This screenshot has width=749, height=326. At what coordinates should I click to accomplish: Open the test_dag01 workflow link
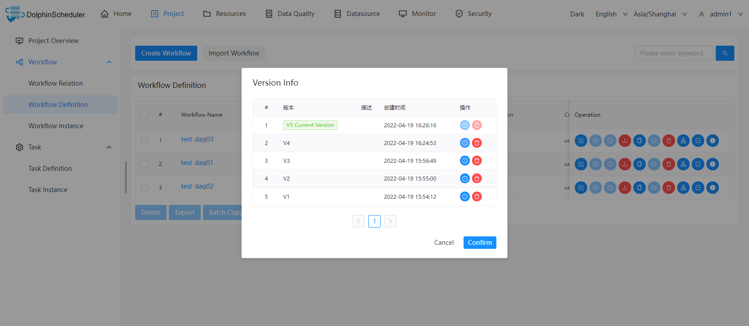point(197,163)
